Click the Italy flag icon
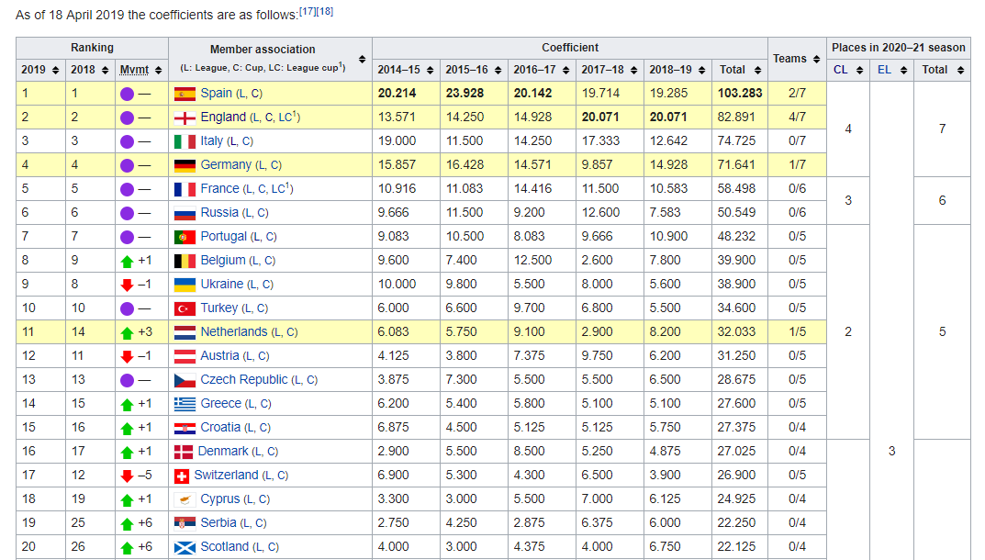 [185, 142]
